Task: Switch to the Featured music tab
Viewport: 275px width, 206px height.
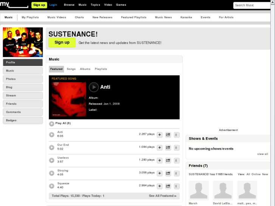Action: (56, 69)
